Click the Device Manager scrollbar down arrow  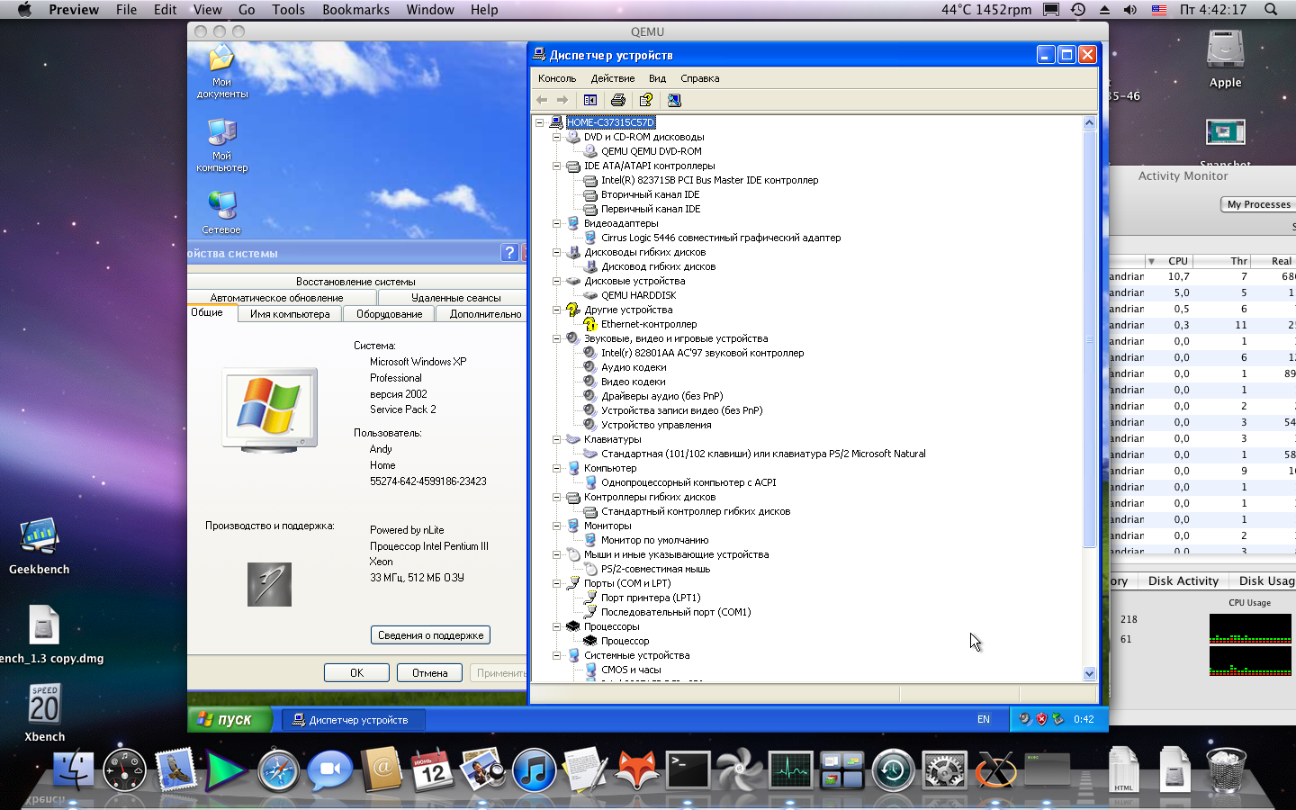(x=1089, y=673)
